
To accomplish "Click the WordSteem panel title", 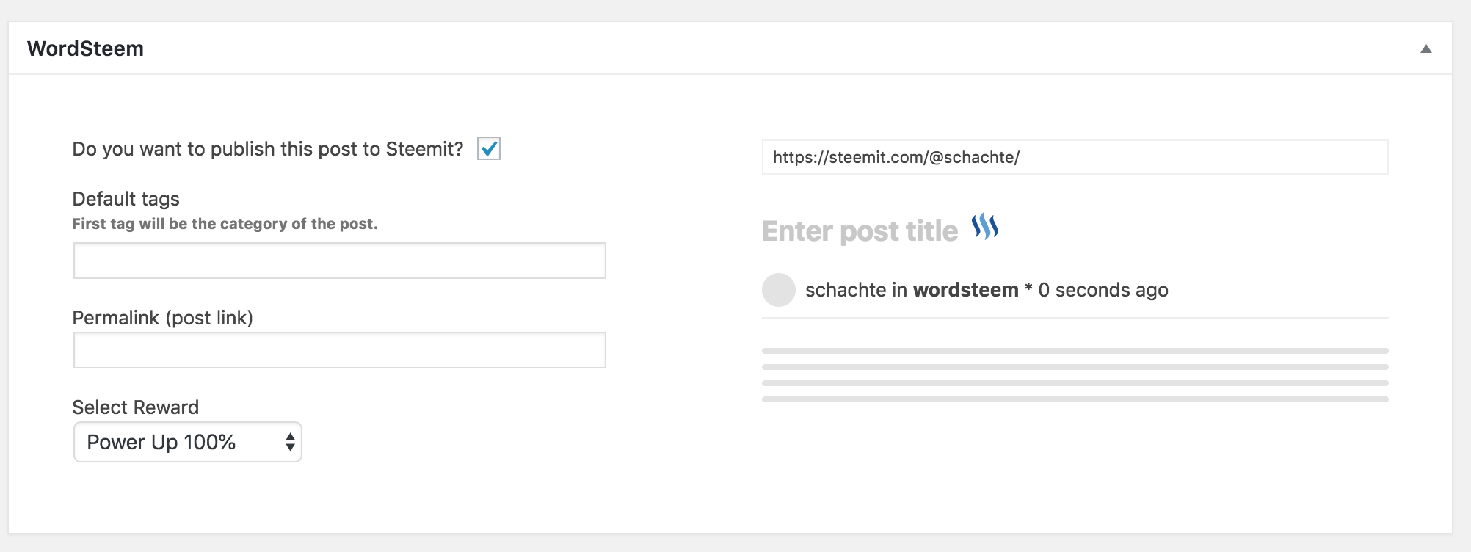I will [x=86, y=48].
